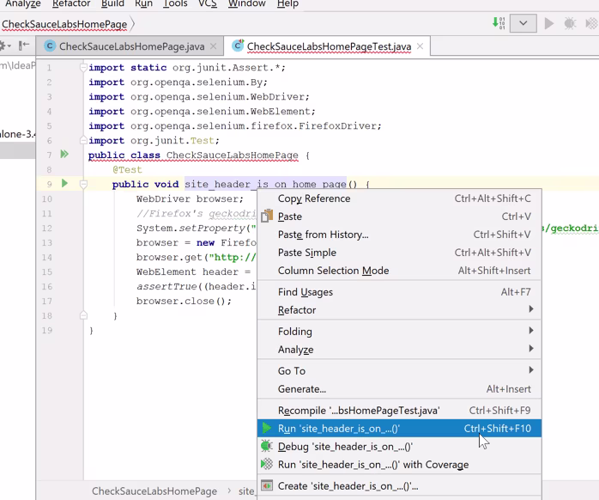
Task: Collapse method fold marker at line 9
Action: pyautogui.click(x=83, y=185)
